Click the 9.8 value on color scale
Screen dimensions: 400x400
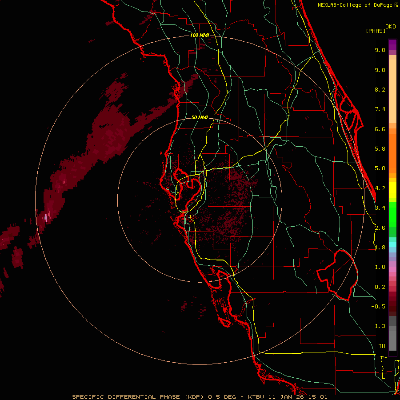380,50
